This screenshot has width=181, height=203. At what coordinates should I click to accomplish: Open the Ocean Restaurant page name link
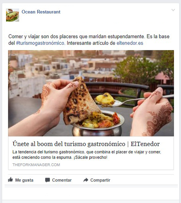click(x=41, y=12)
